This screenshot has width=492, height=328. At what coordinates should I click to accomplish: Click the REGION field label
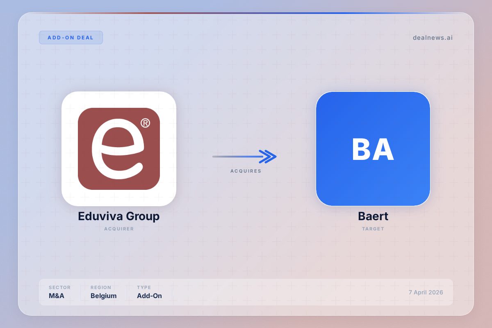[101, 287]
